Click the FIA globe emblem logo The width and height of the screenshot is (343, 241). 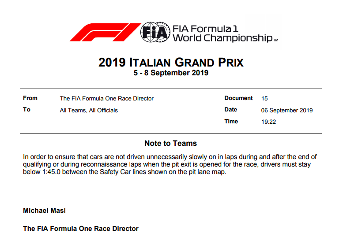(155, 32)
